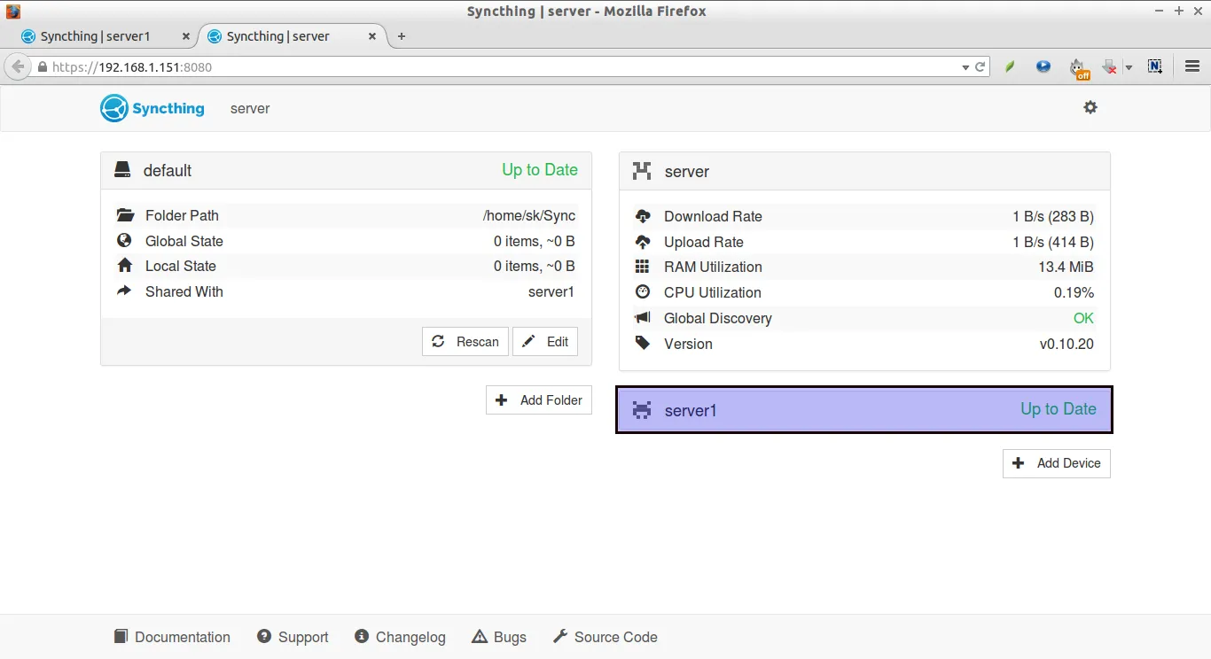
Task: Collapse the server device panel header
Action: point(863,171)
